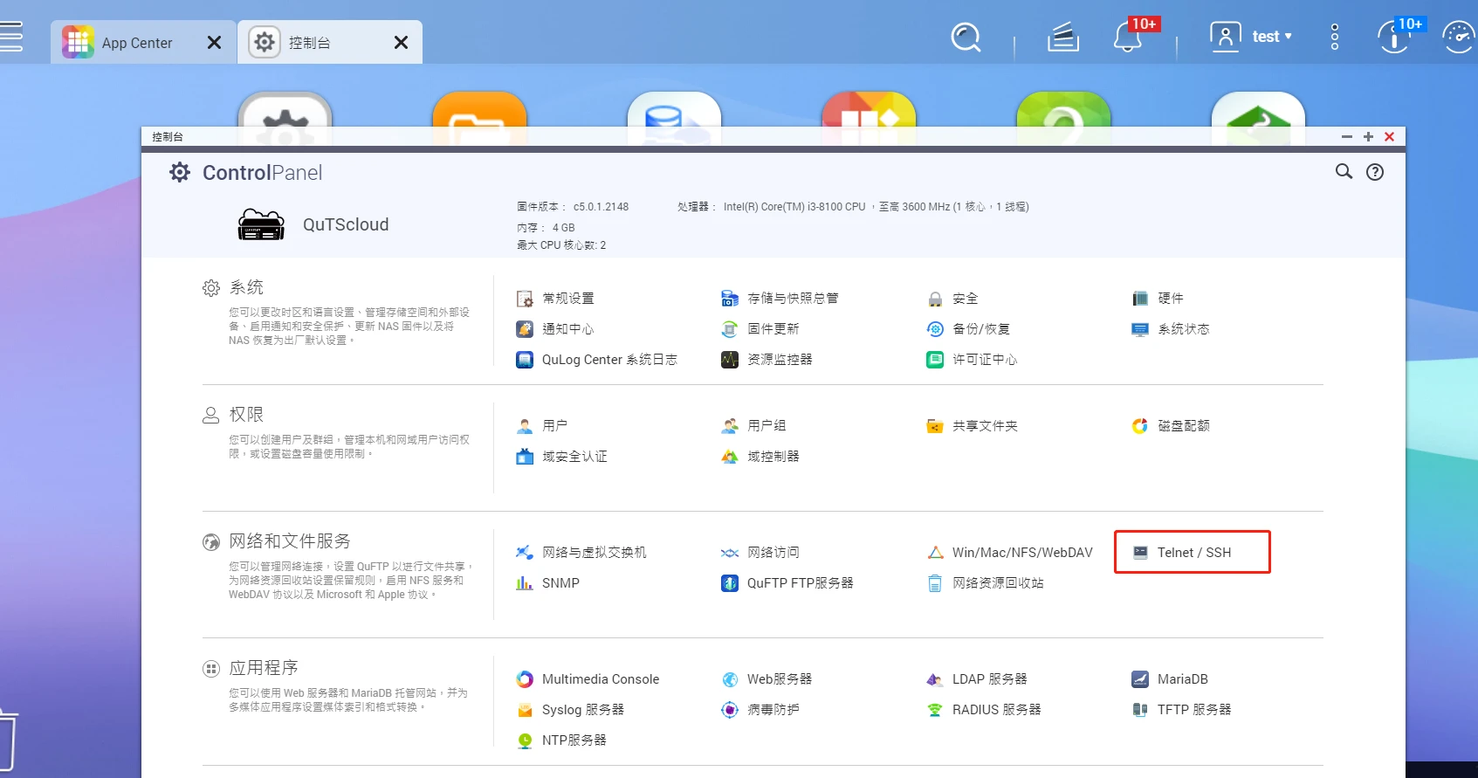Image resolution: width=1478 pixels, height=778 pixels.
Task: Open Multimedia Console
Action: (x=588, y=679)
